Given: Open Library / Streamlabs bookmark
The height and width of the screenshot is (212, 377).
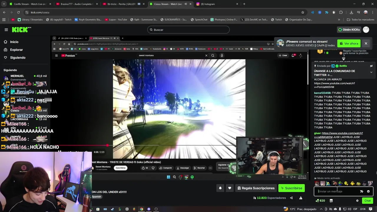Looking at the screenshot, I should click(x=30, y=20).
